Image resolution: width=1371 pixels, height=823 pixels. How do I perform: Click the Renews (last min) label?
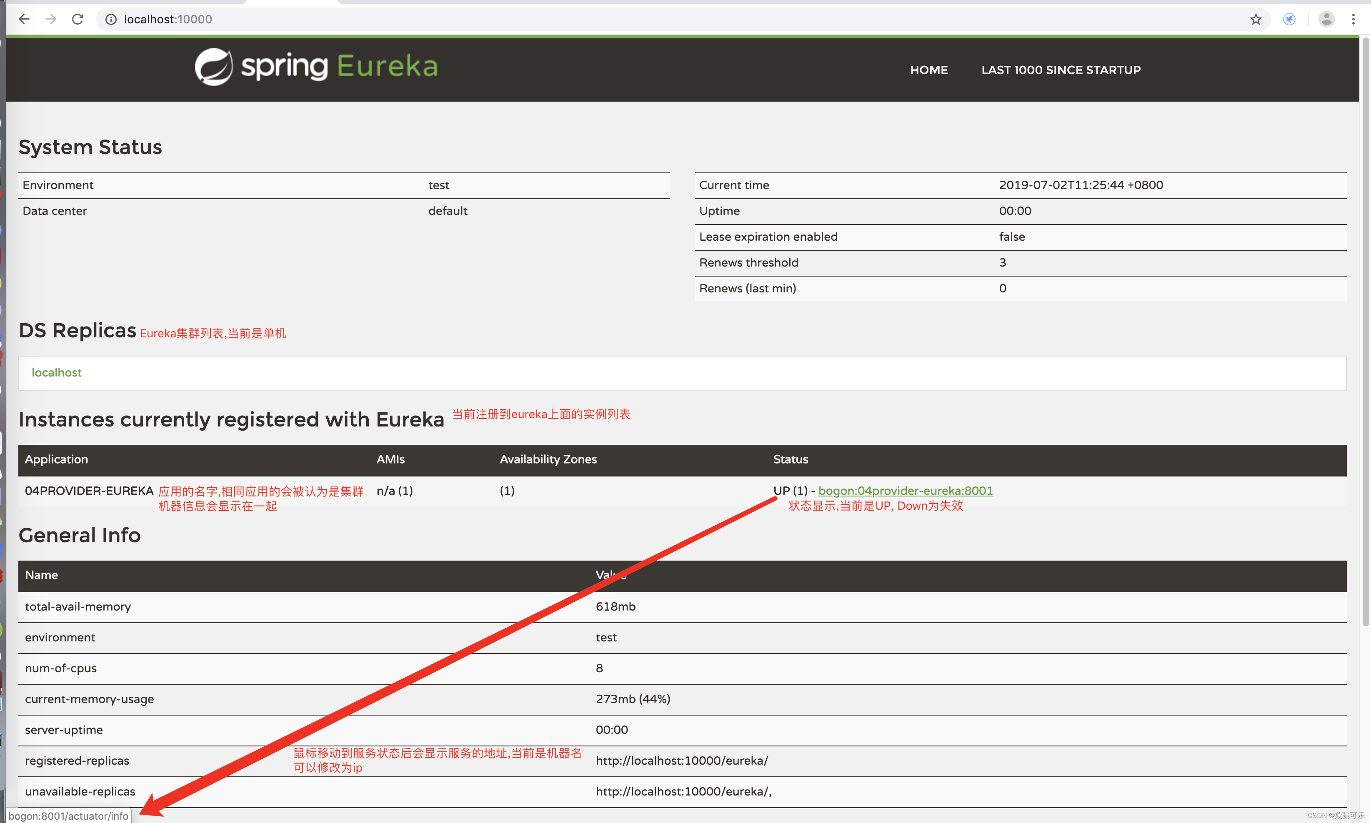pyautogui.click(x=747, y=288)
